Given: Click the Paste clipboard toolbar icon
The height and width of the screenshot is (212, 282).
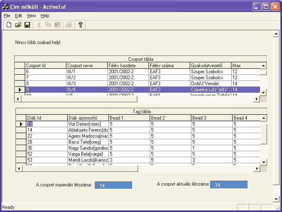Looking at the screenshot, I should pos(57,25).
